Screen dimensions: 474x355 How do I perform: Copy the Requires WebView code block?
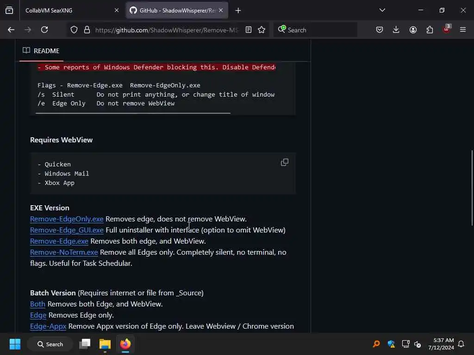[x=285, y=162]
